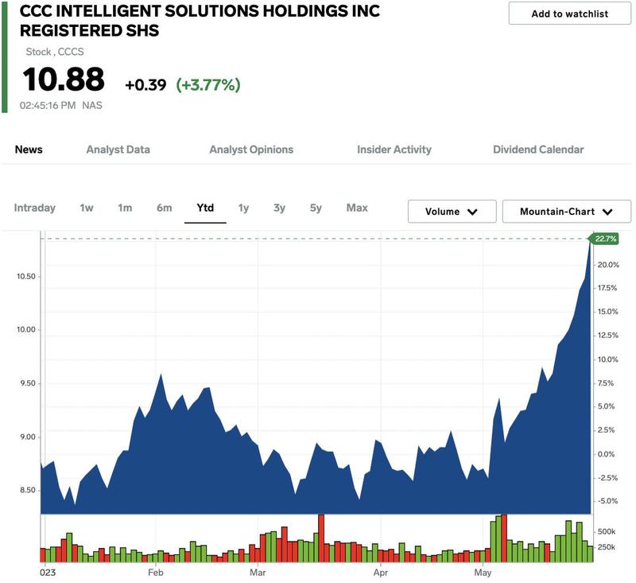Image resolution: width=636 pixels, height=583 pixels.
Task: Click the 8.50 price axis label
Action: coord(28,490)
